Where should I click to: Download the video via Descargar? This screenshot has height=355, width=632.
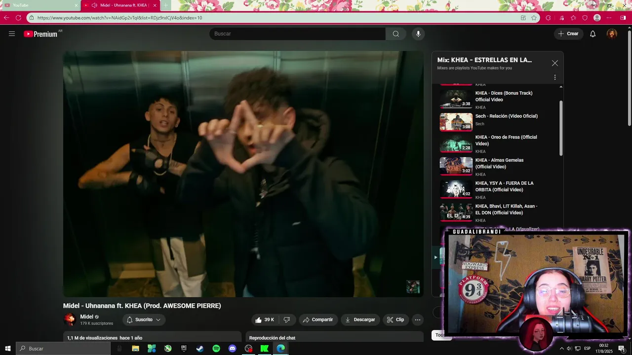tap(360, 319)
